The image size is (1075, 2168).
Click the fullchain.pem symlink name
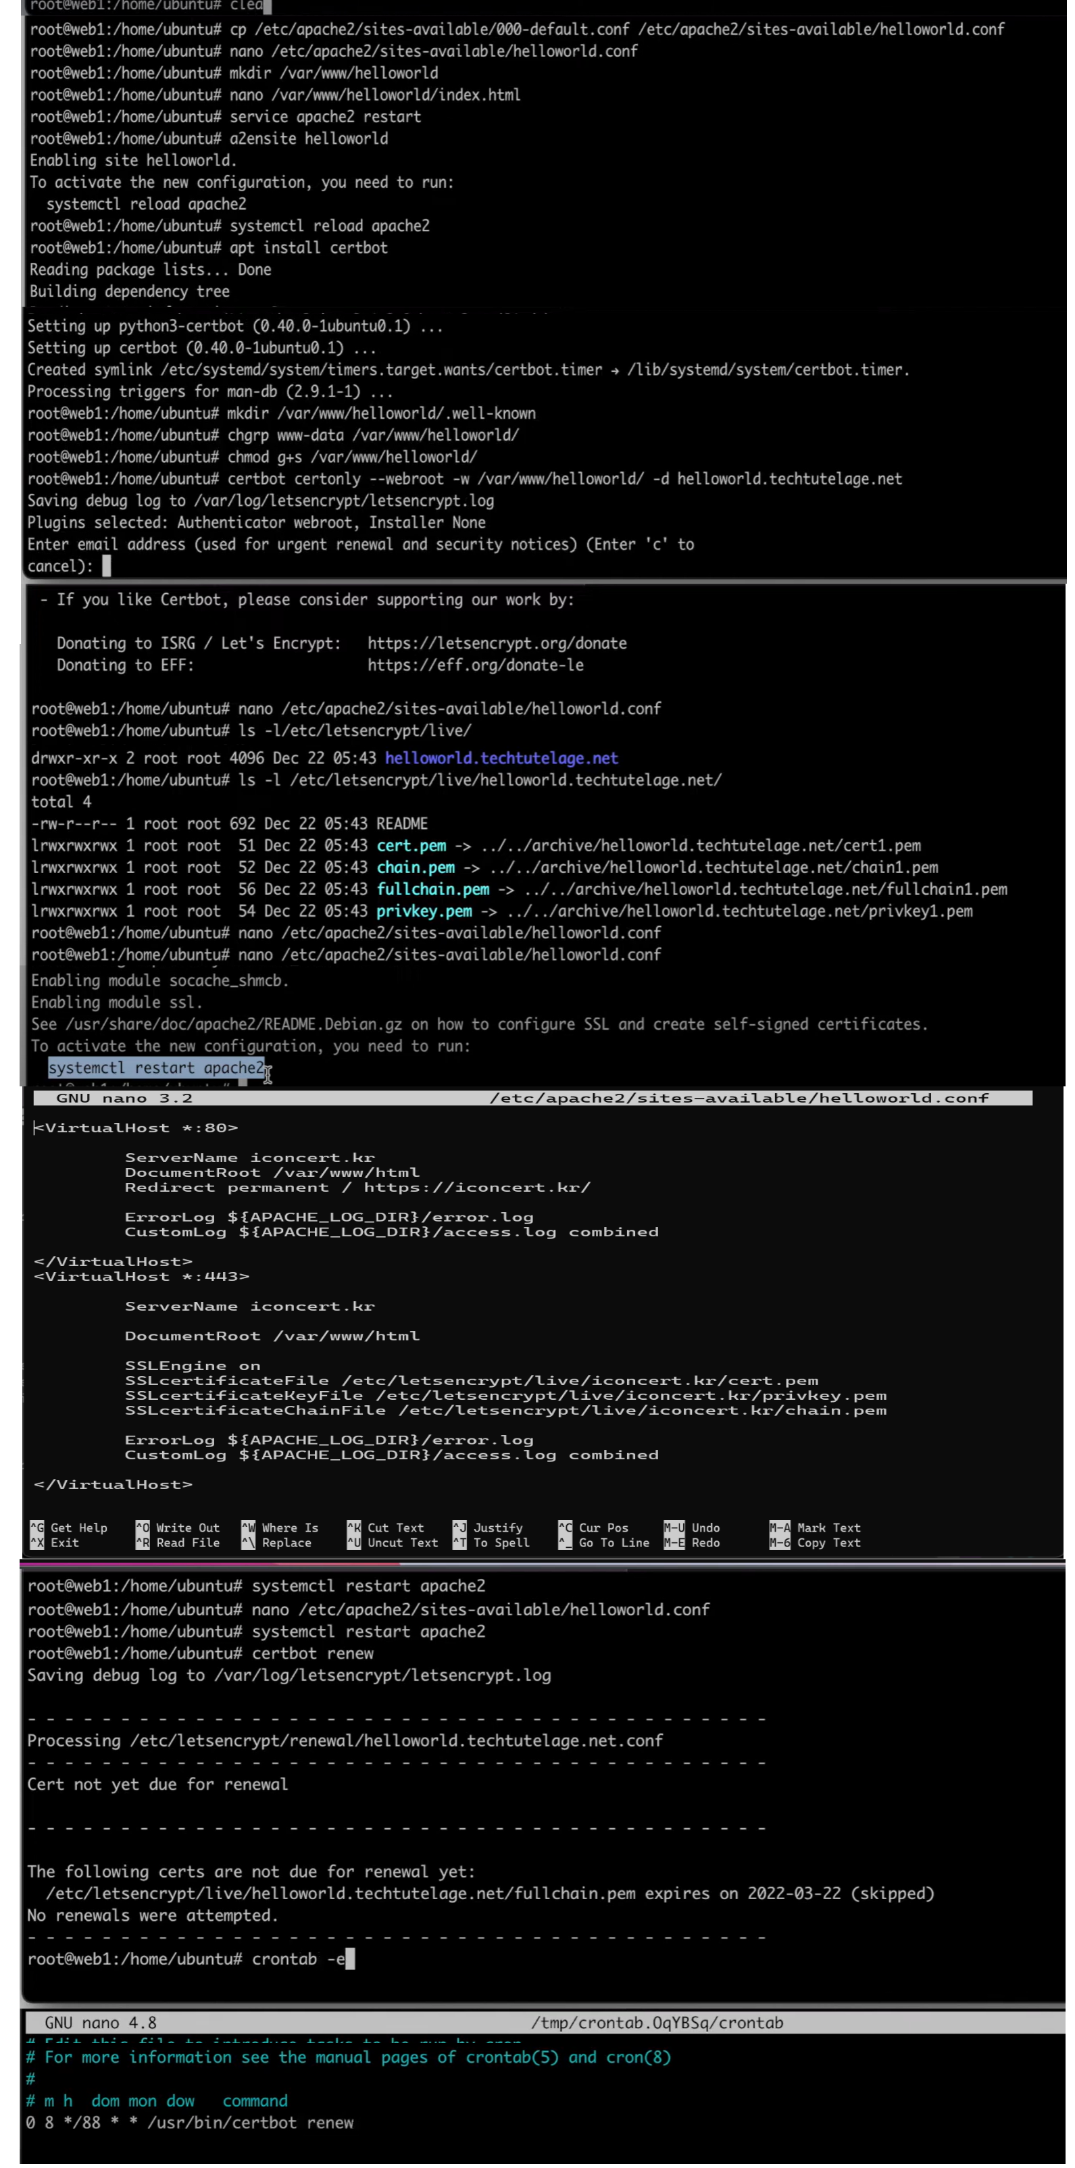click(432, 888)
